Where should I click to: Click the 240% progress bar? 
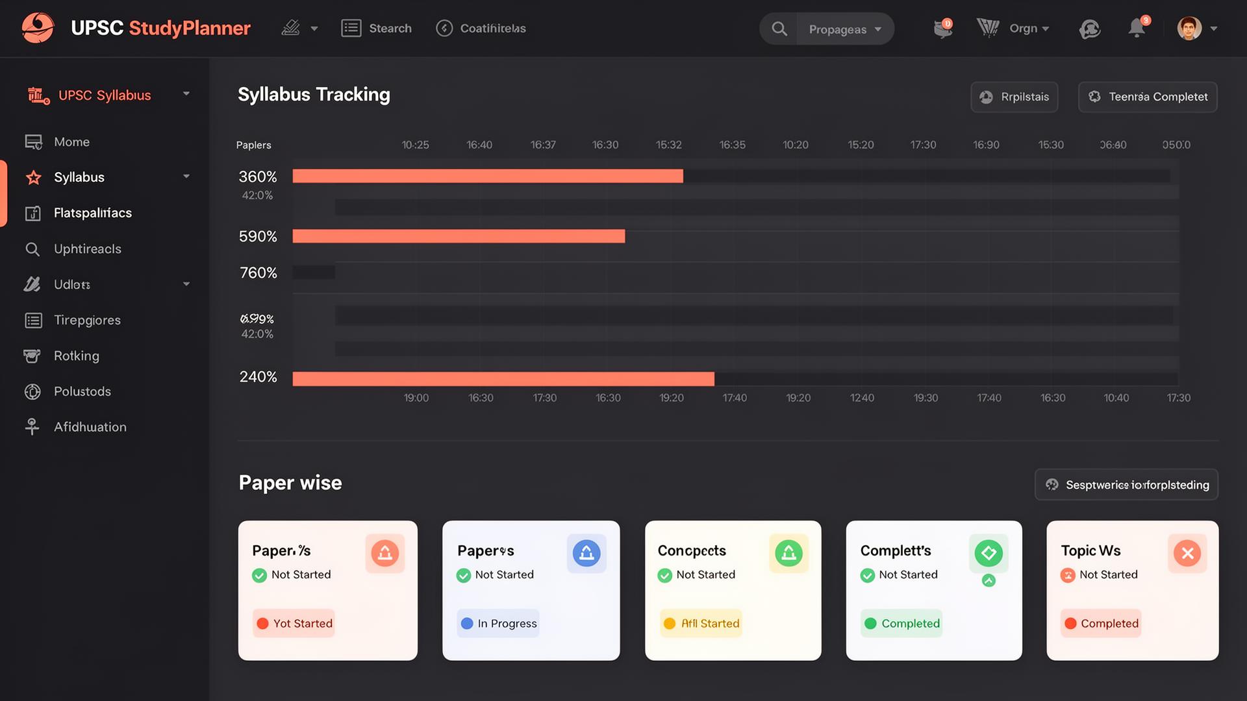tap(503, 379)
